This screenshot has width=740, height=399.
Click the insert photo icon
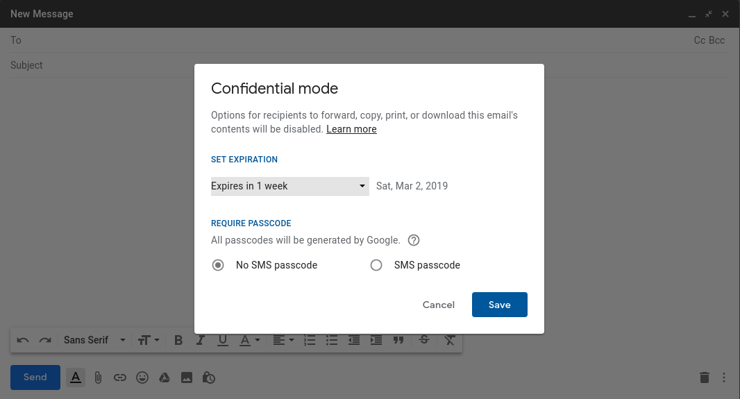[186, 377]
